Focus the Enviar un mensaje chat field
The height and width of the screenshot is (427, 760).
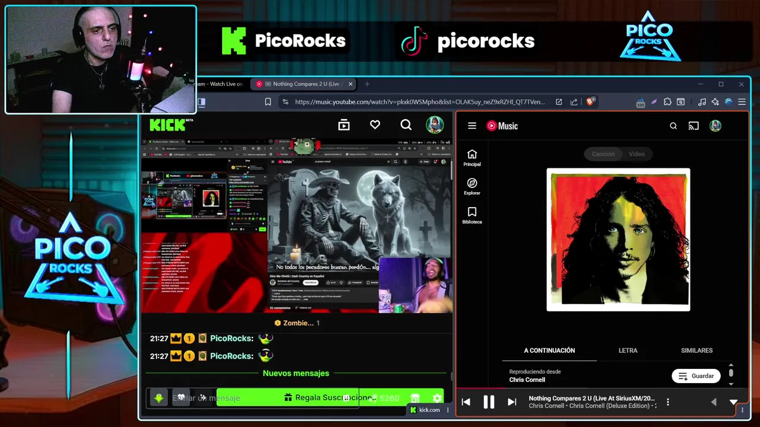point(252,398)
